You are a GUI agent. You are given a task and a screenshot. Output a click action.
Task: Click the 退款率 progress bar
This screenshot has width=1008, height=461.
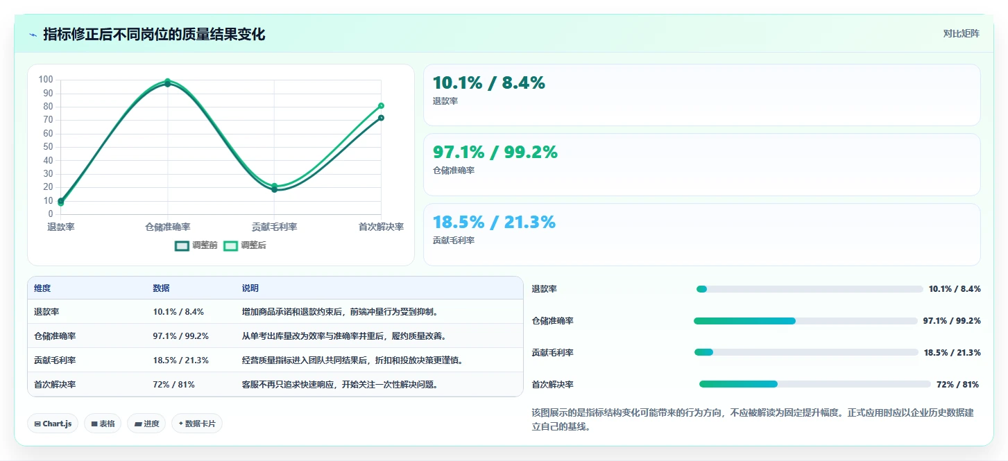pyautogui.click(x=810, y=289)
